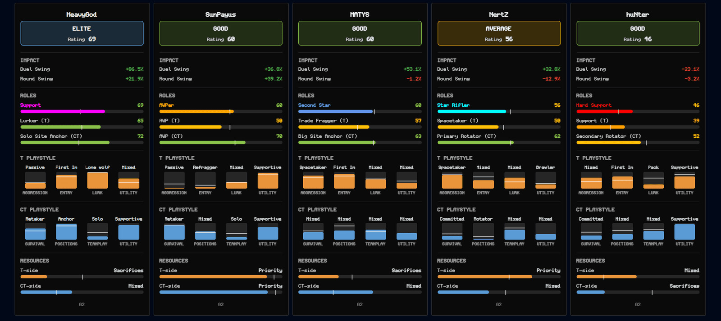Select the MATYS Spacetaker AGGRESSION bar
Image resolution: width=721 pixels, height=321 pixels.
(x=313, y=180)
